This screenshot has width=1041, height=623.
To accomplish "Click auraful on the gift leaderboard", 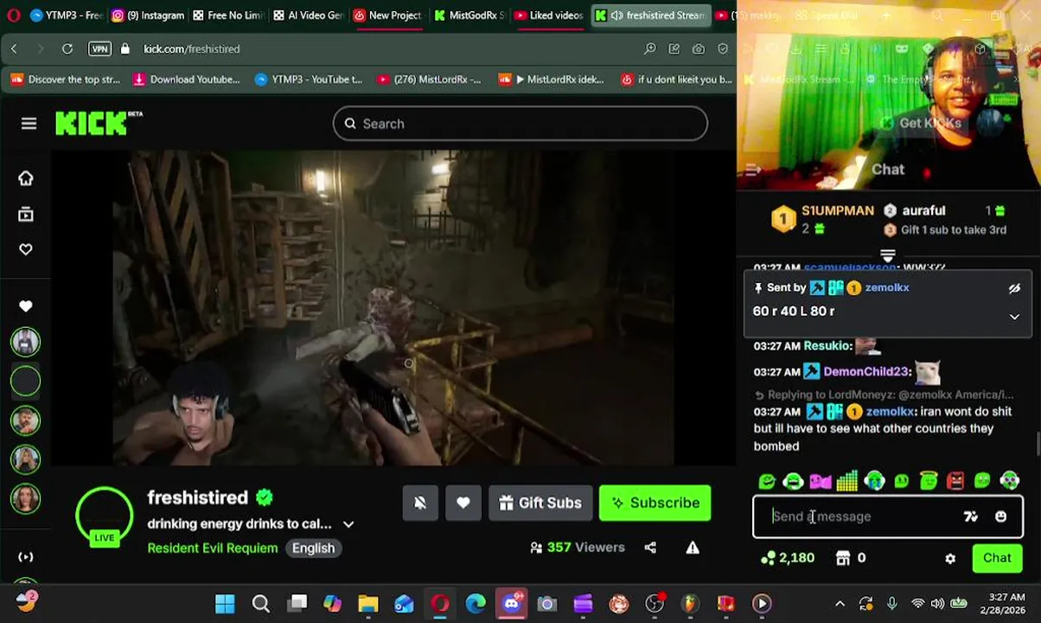I will pyautogui.click(x=923, y=210).
